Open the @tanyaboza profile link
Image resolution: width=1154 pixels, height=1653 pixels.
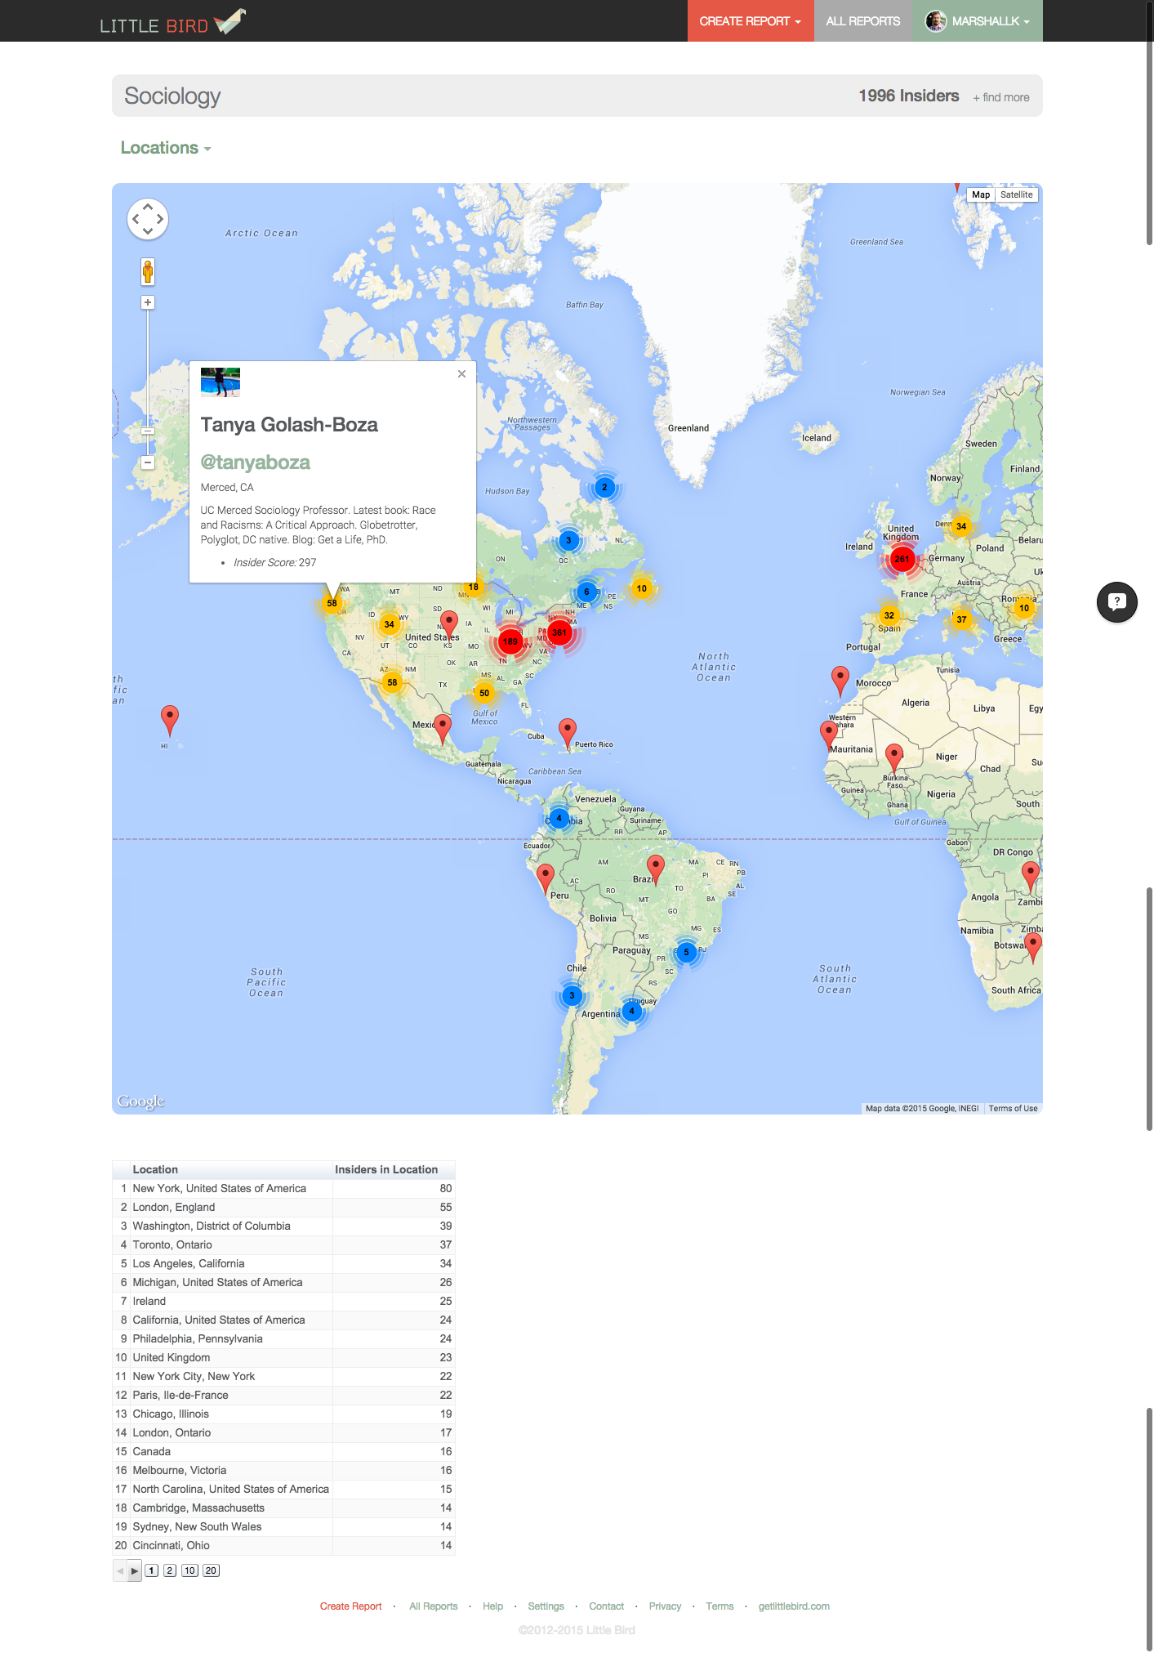[256, 462]
